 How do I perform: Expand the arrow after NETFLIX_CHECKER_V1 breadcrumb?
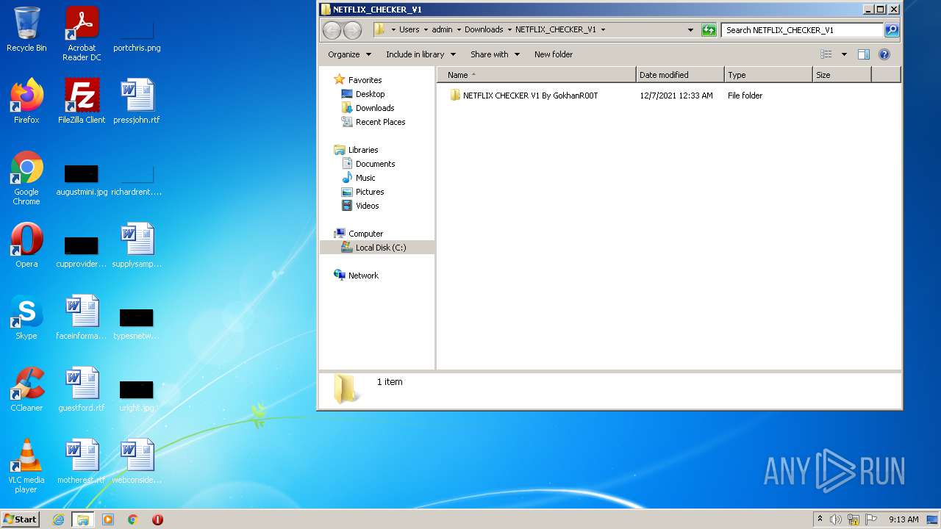coord(603,30)
